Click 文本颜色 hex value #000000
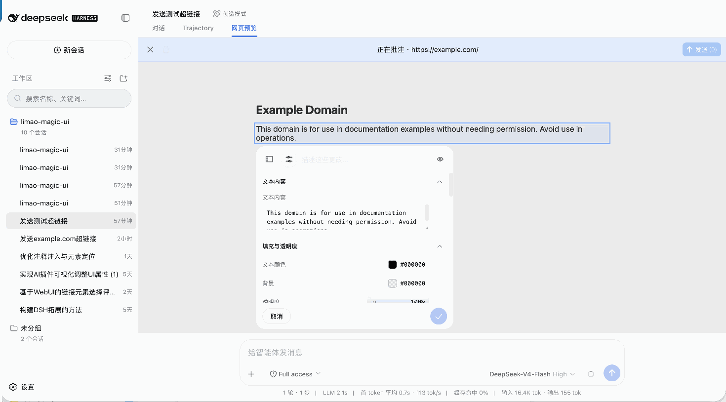Viewport: 726px width, 402px height. pyautogui.click(x=413, y=265)
